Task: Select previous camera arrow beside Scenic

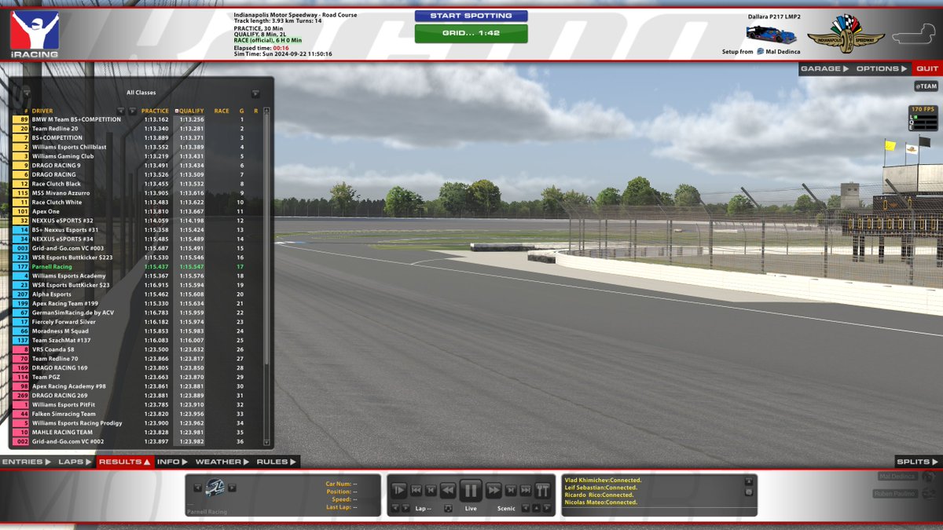Action: (524, 508)
